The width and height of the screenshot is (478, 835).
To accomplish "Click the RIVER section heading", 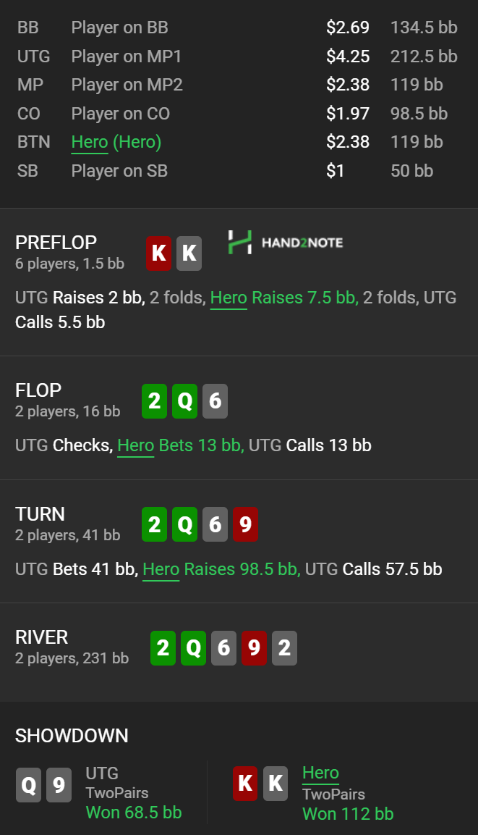I will point(41,637).
